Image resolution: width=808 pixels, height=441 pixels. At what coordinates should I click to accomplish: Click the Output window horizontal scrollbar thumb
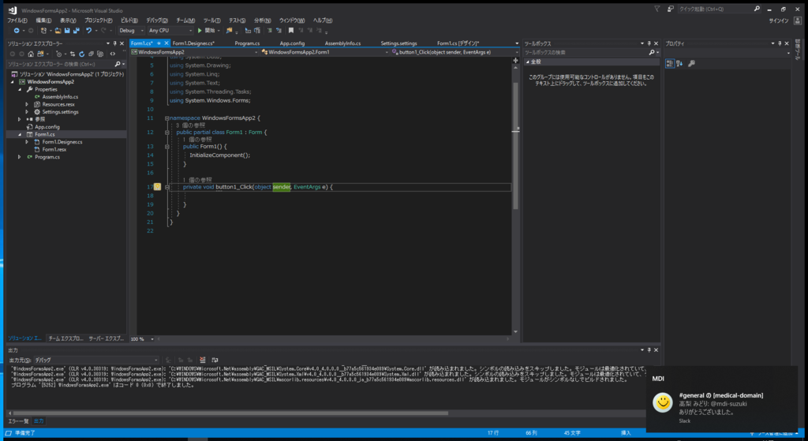point(231,413)
